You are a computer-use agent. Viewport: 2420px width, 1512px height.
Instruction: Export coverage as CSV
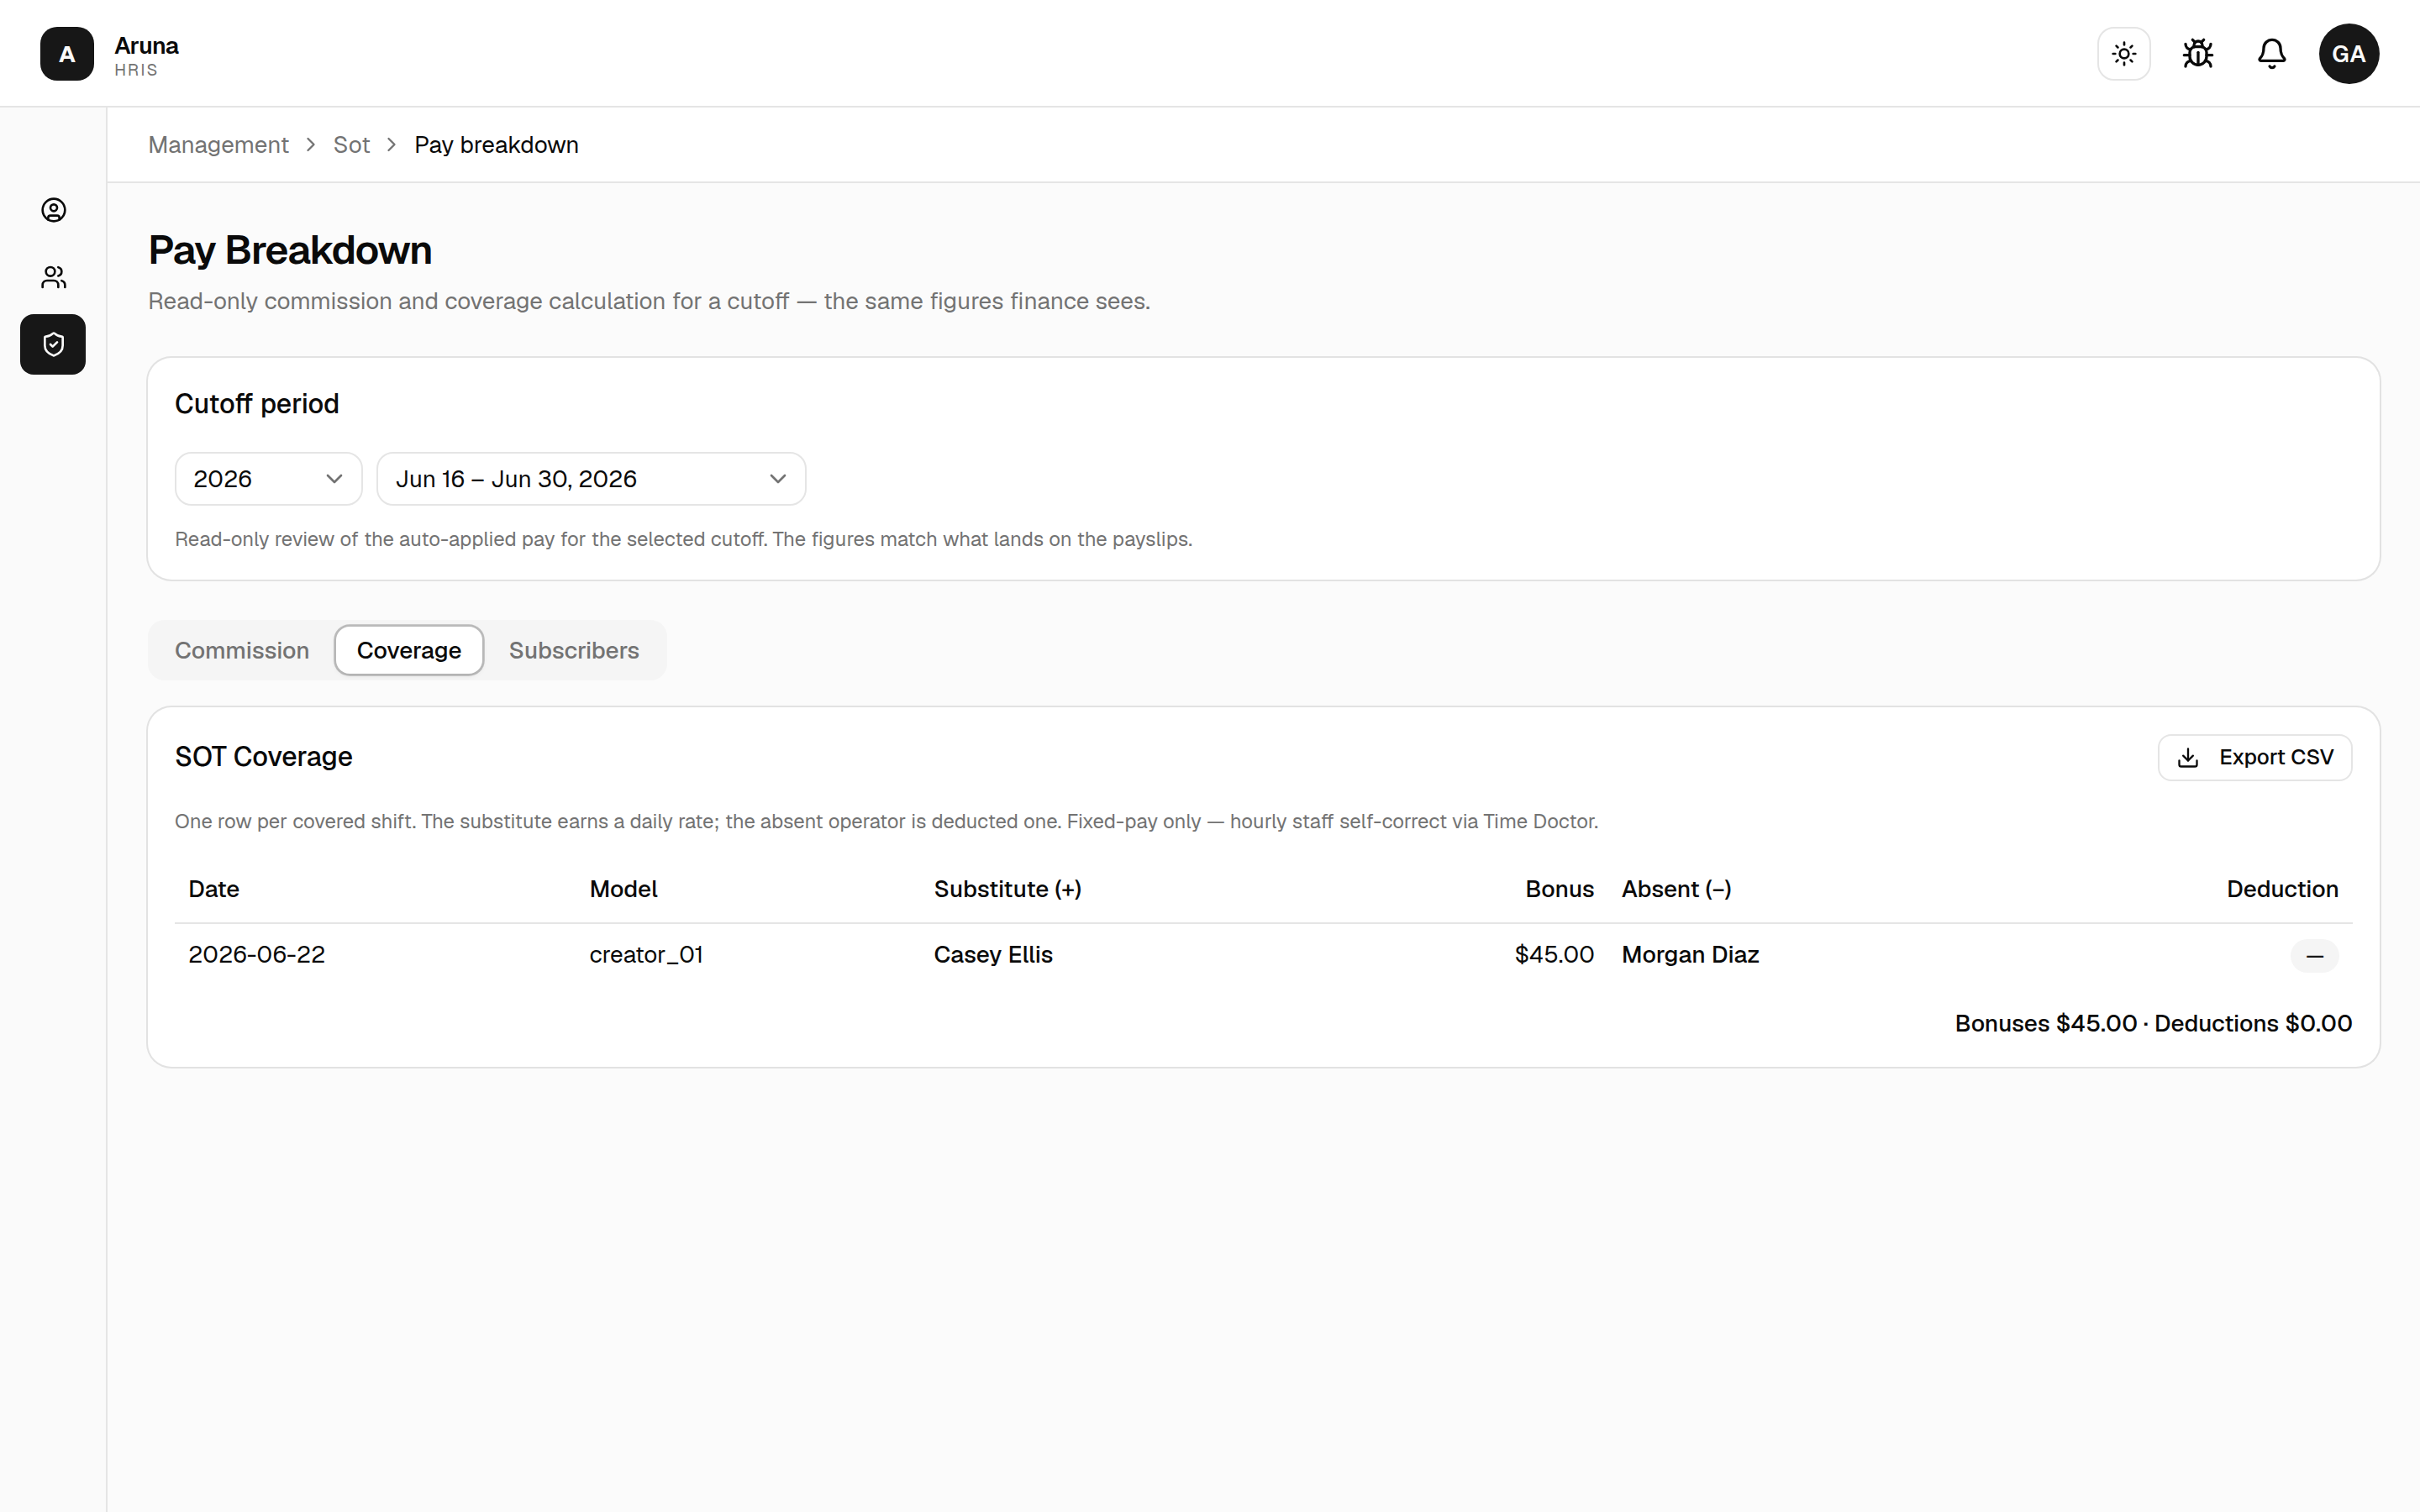[x=2254, y=757]
